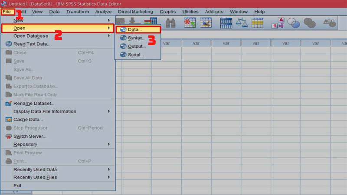Click the ABC Spell Check icon
347x195 pixels.
pyautogui.click(x=330, y=23)
